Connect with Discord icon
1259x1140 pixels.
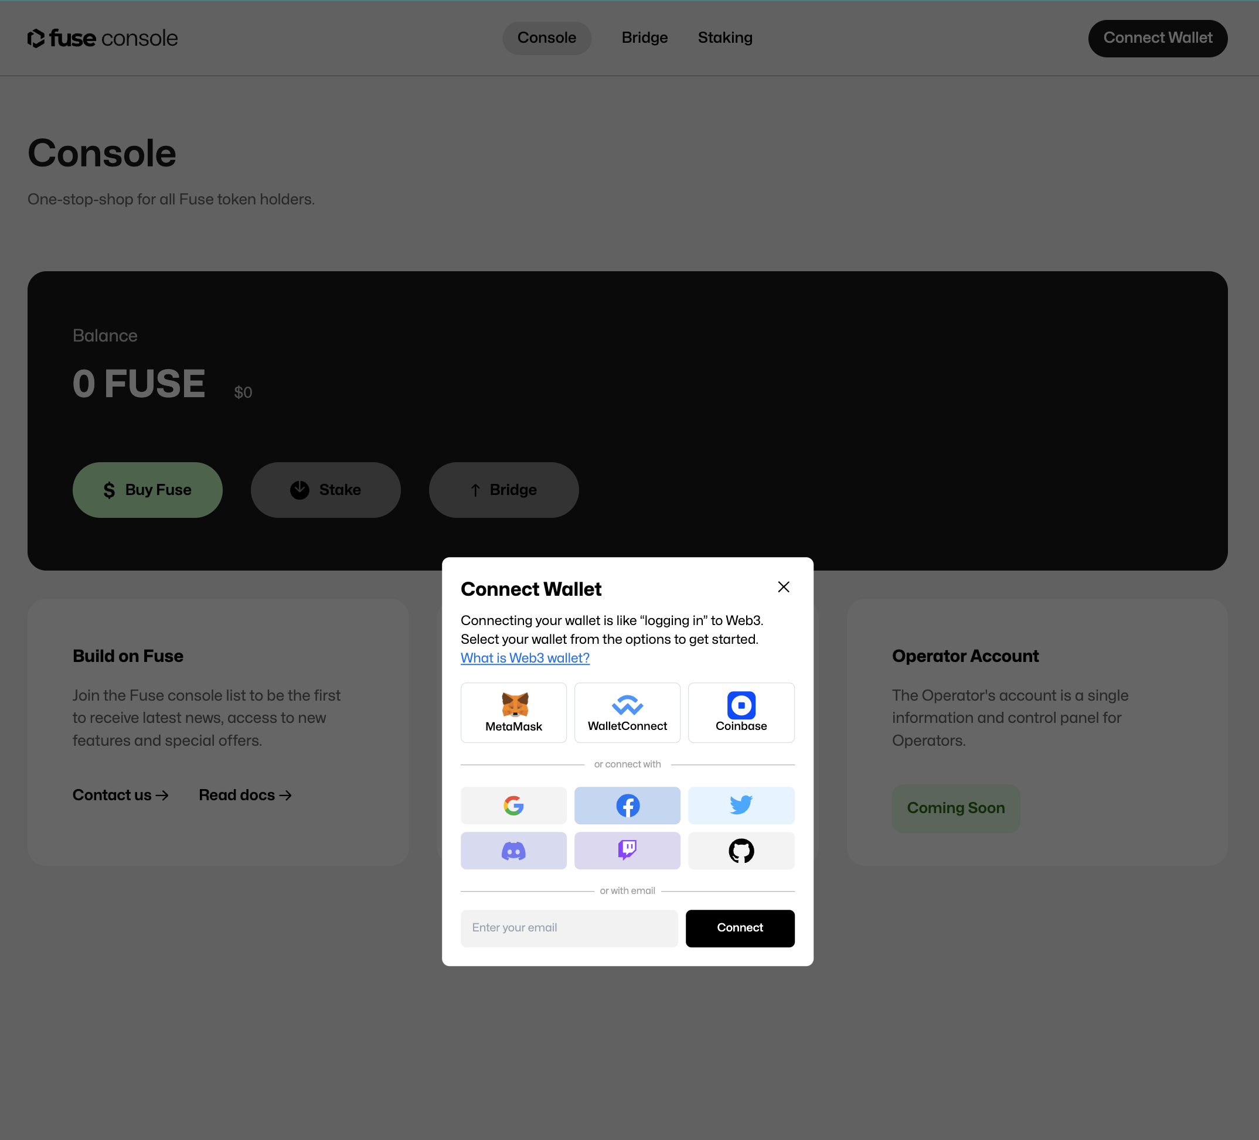pos(513,851)
